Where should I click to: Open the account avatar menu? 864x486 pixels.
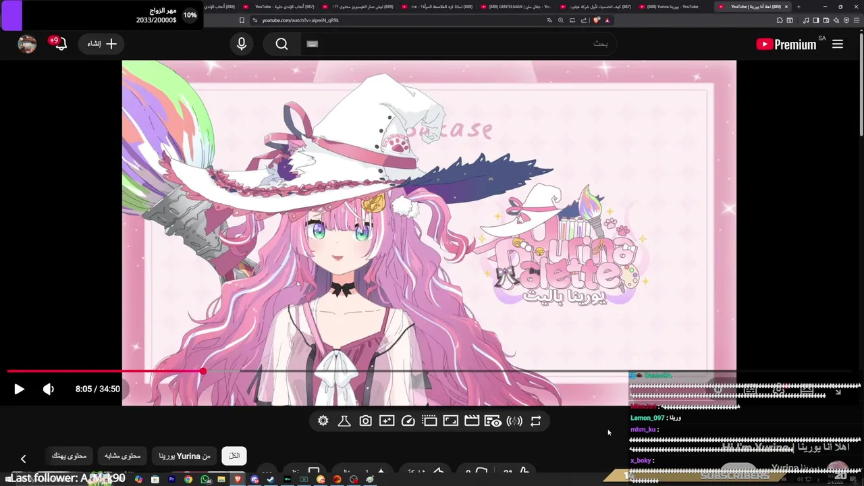coord(27,44)
